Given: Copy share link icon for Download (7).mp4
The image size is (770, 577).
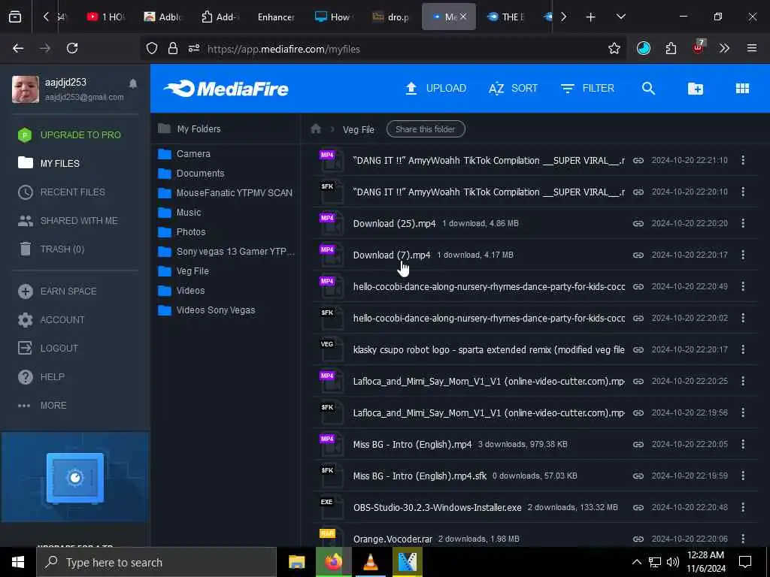Looking at the screenshot, I should coord(638,255).
